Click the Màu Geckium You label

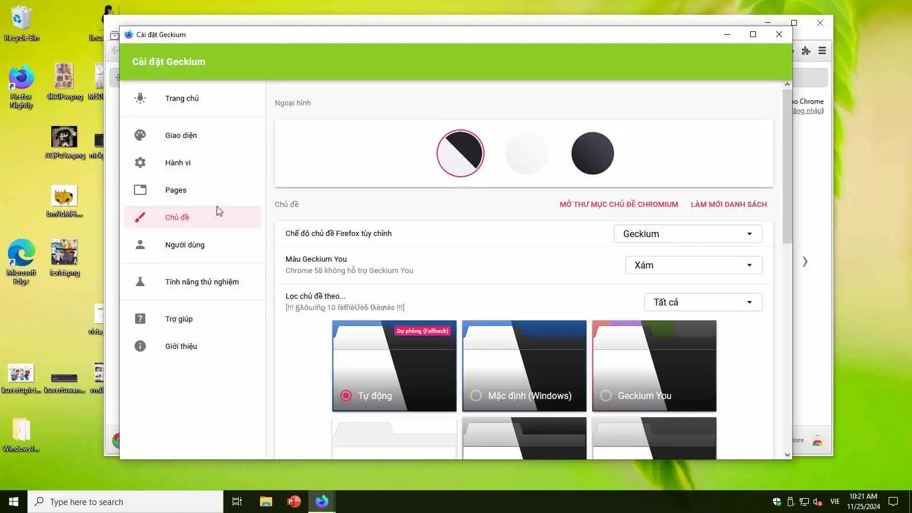point(316,259)
